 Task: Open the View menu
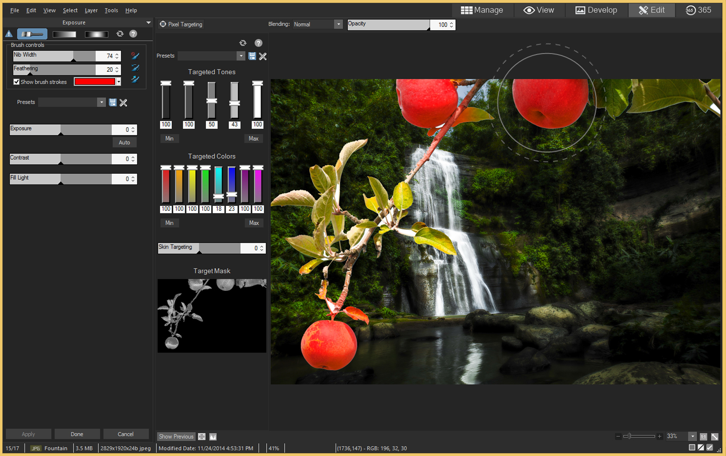(x=49, y=10)
